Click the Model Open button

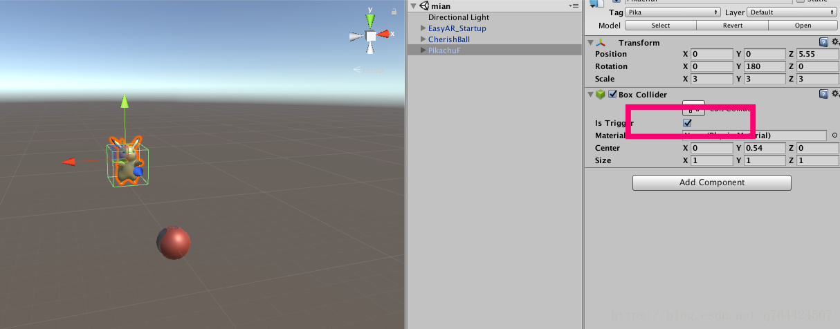(x=803, y=26)
